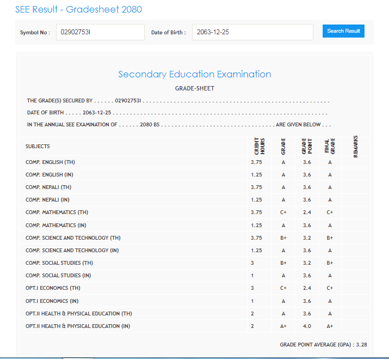Click COMP. SCIENCE AND TECHNOLOGY (IN) subject

(x=72, y=251)
